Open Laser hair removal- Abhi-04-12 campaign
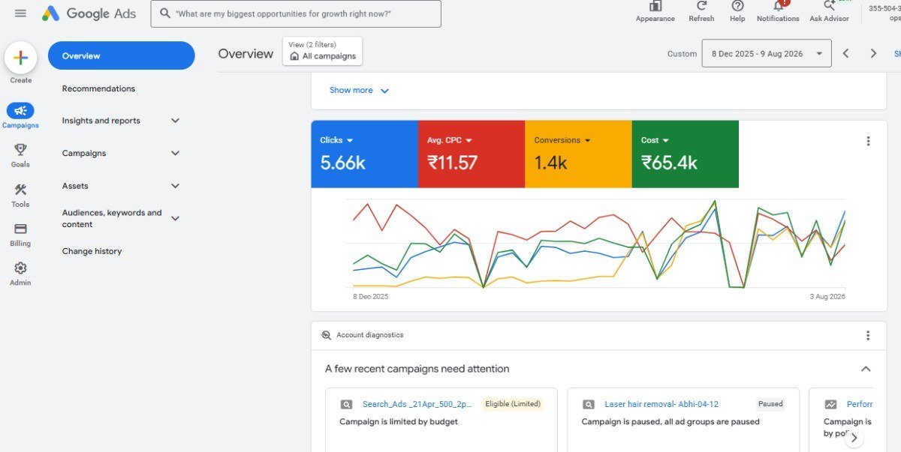The width and height of the screenshot is (901, 452). click(661, 404)
